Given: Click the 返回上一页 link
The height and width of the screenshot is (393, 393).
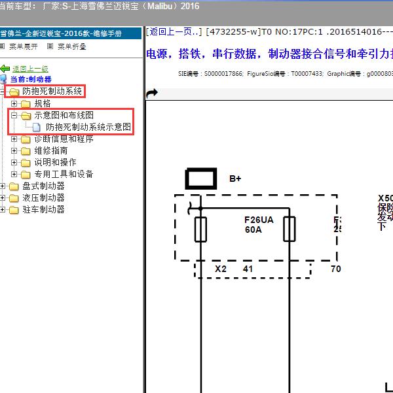Looking at the screenshot, I should click(x=174, y=32).
